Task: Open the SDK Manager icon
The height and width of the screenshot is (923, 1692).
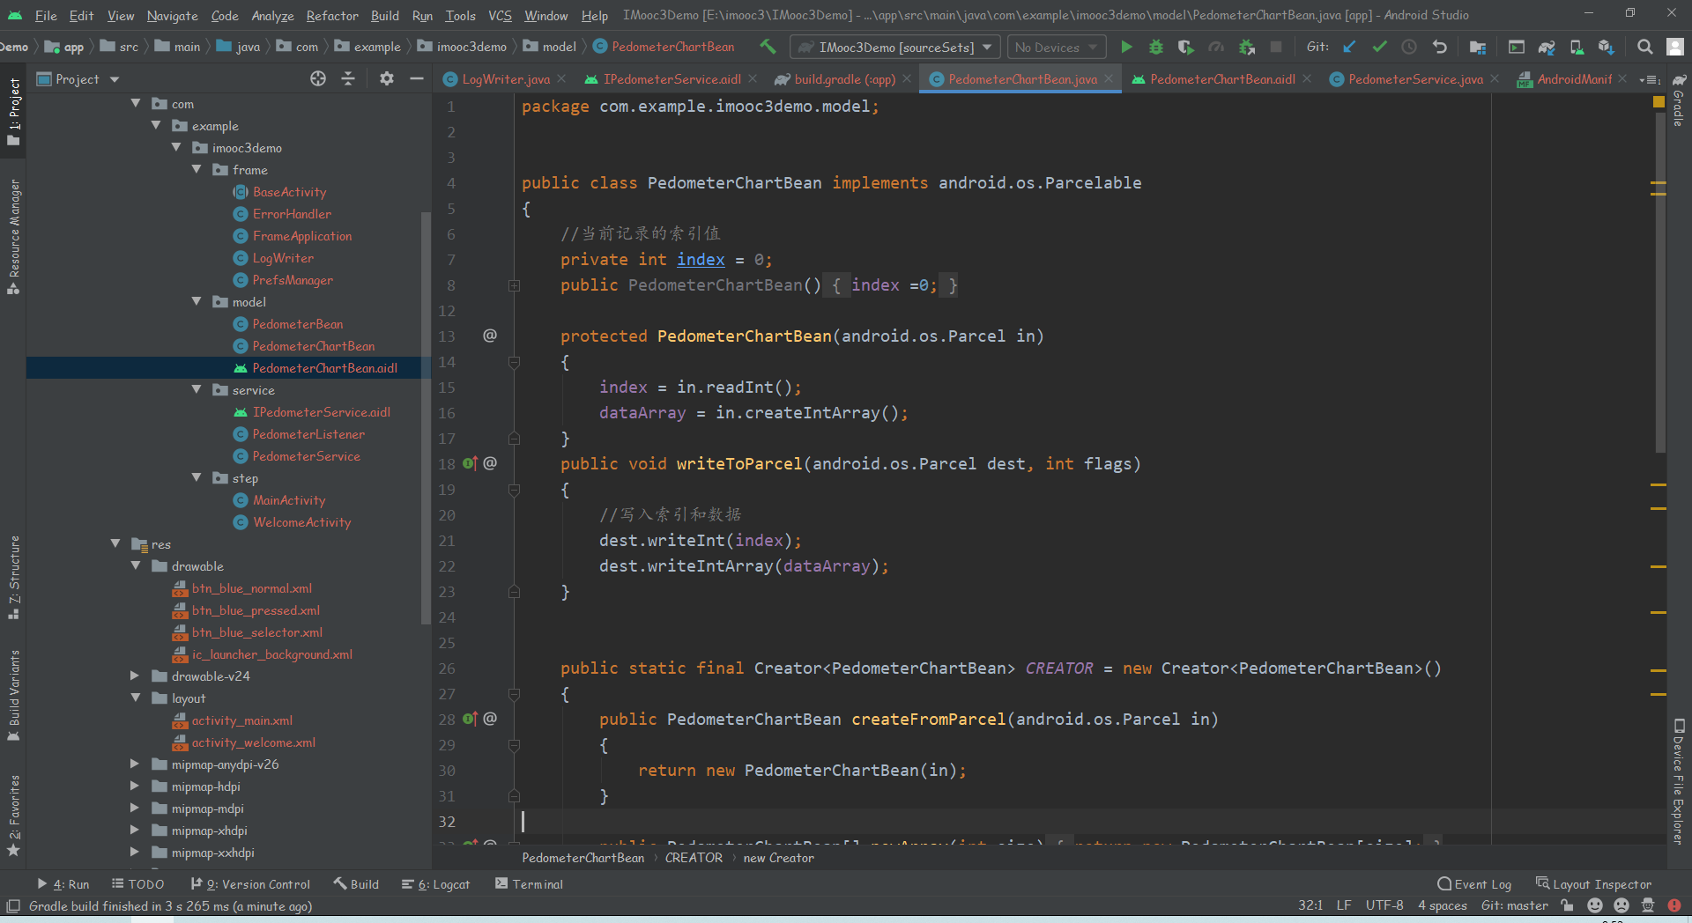Action: point(1607,47)
